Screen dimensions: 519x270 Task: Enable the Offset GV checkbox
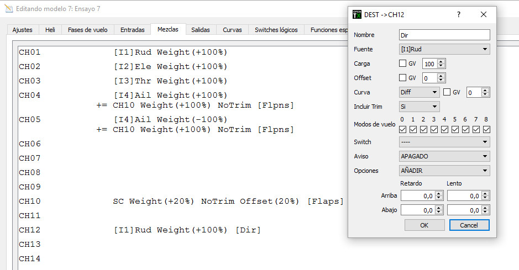(x=403, y=78)
